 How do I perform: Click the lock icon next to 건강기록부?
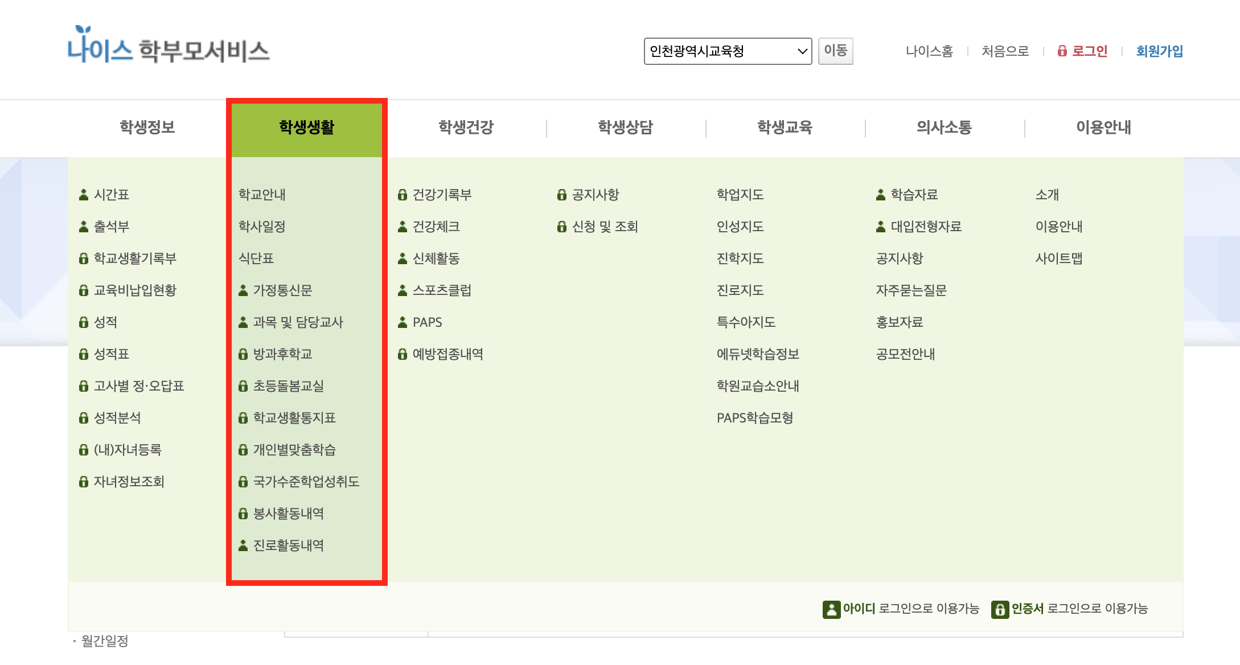403,195
